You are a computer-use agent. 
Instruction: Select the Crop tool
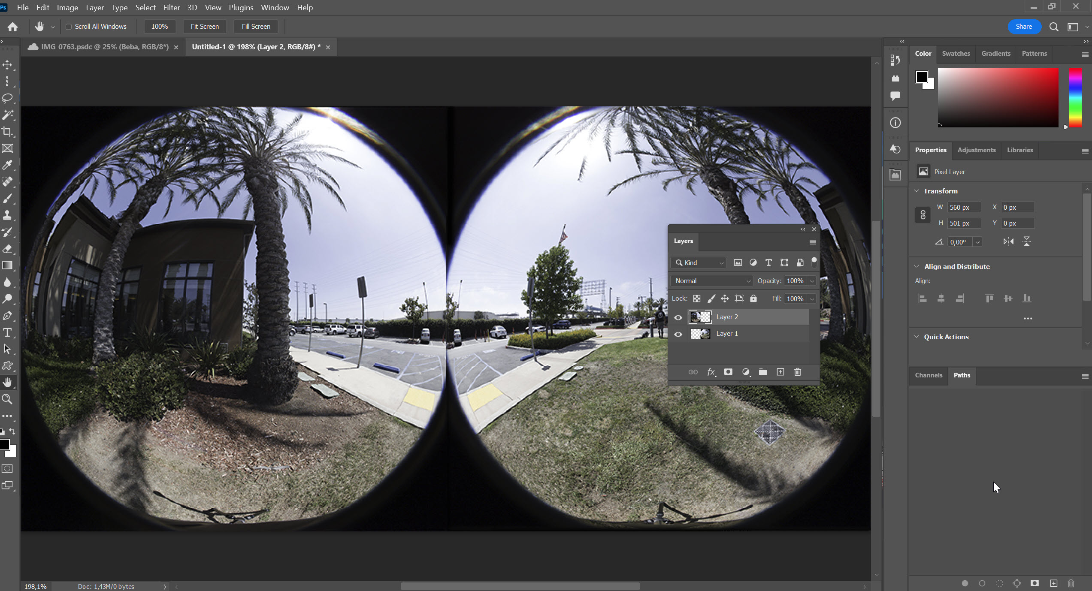tap(8, 132)
